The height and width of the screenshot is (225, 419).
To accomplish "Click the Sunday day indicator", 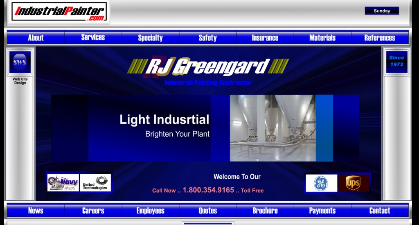I will coord(382,11).
